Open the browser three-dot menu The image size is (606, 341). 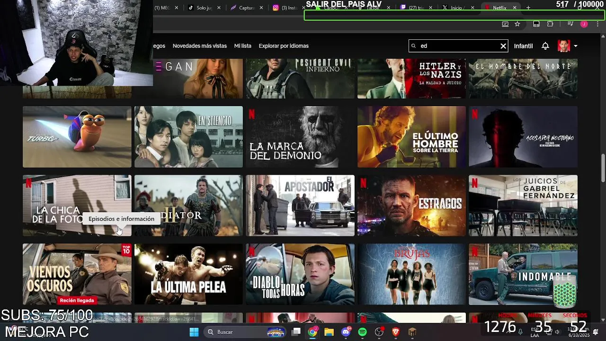(597, 24)
